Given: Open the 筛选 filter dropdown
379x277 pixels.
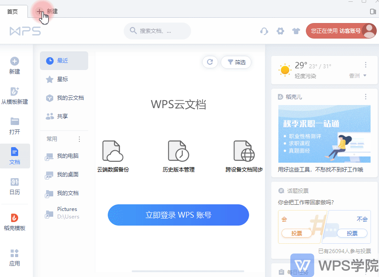Looking at the screenshot, I should coord(236,62).
